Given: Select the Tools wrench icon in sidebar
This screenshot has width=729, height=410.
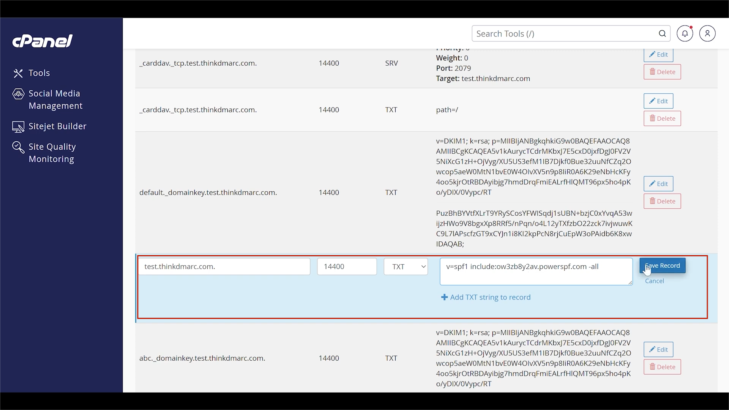Looking at the screenshot, I should (x=18, y=73).
